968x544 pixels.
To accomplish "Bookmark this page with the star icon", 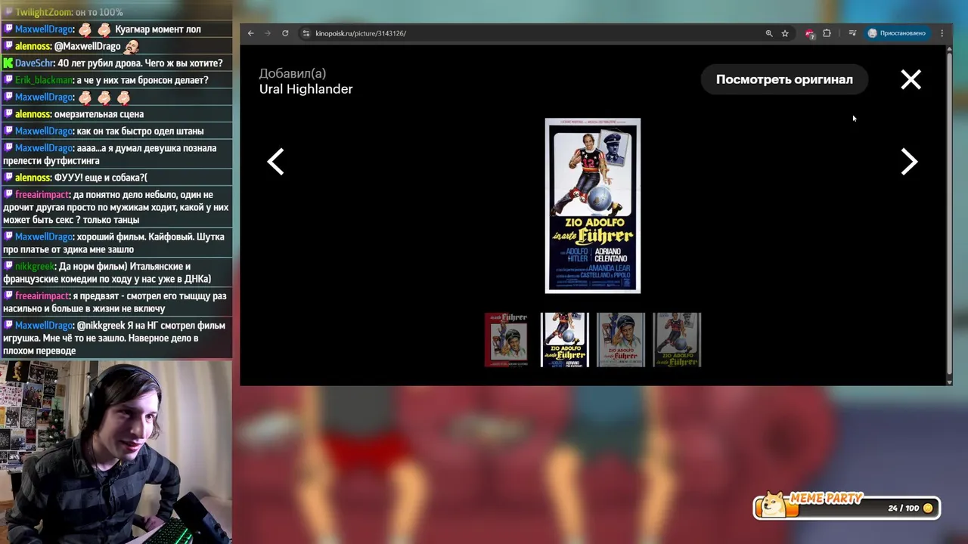I will [x=785, y=33].
